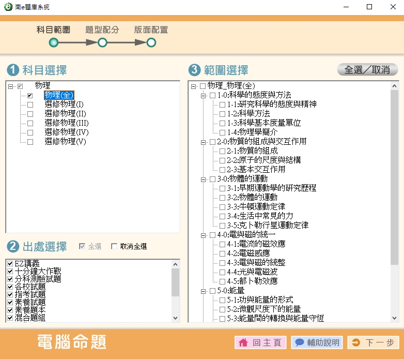Screen dimensions: 404x359
Task: Check 4-2:電磁感應 checkbox
Action: point(222,253)
